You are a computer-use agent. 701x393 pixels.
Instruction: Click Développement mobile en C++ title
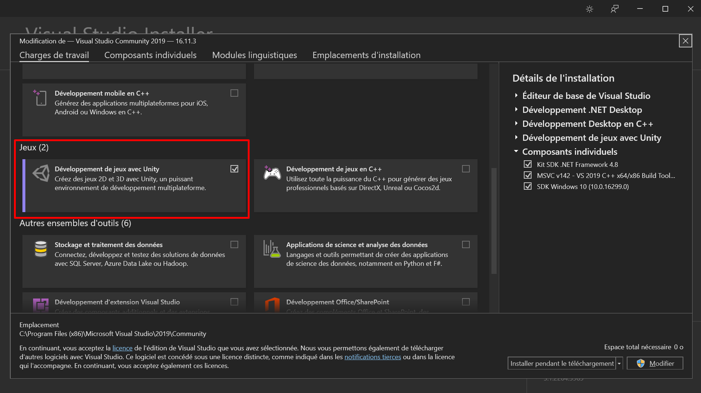(x=102, y=93)
